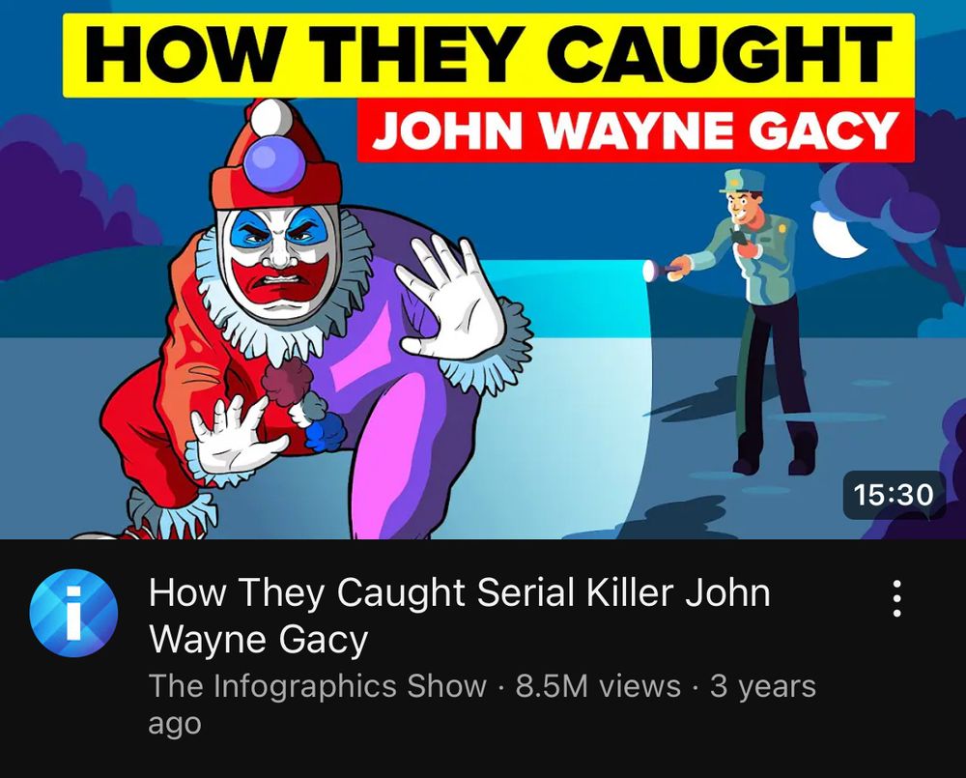
Task: Click the 15:30 duration badge
Action: [x=894, y=495]
